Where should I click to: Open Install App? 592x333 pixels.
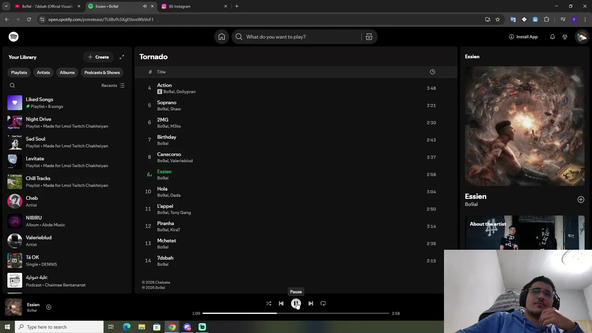(x=523, y=37)
